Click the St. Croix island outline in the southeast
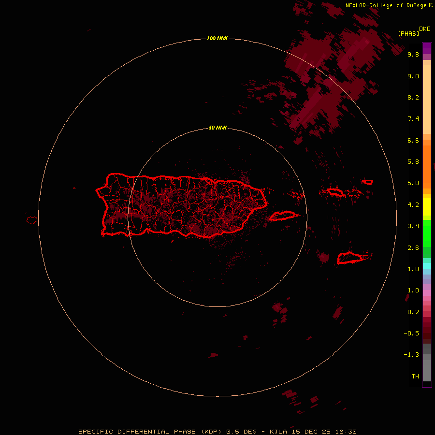 click(x=349, y=258)
